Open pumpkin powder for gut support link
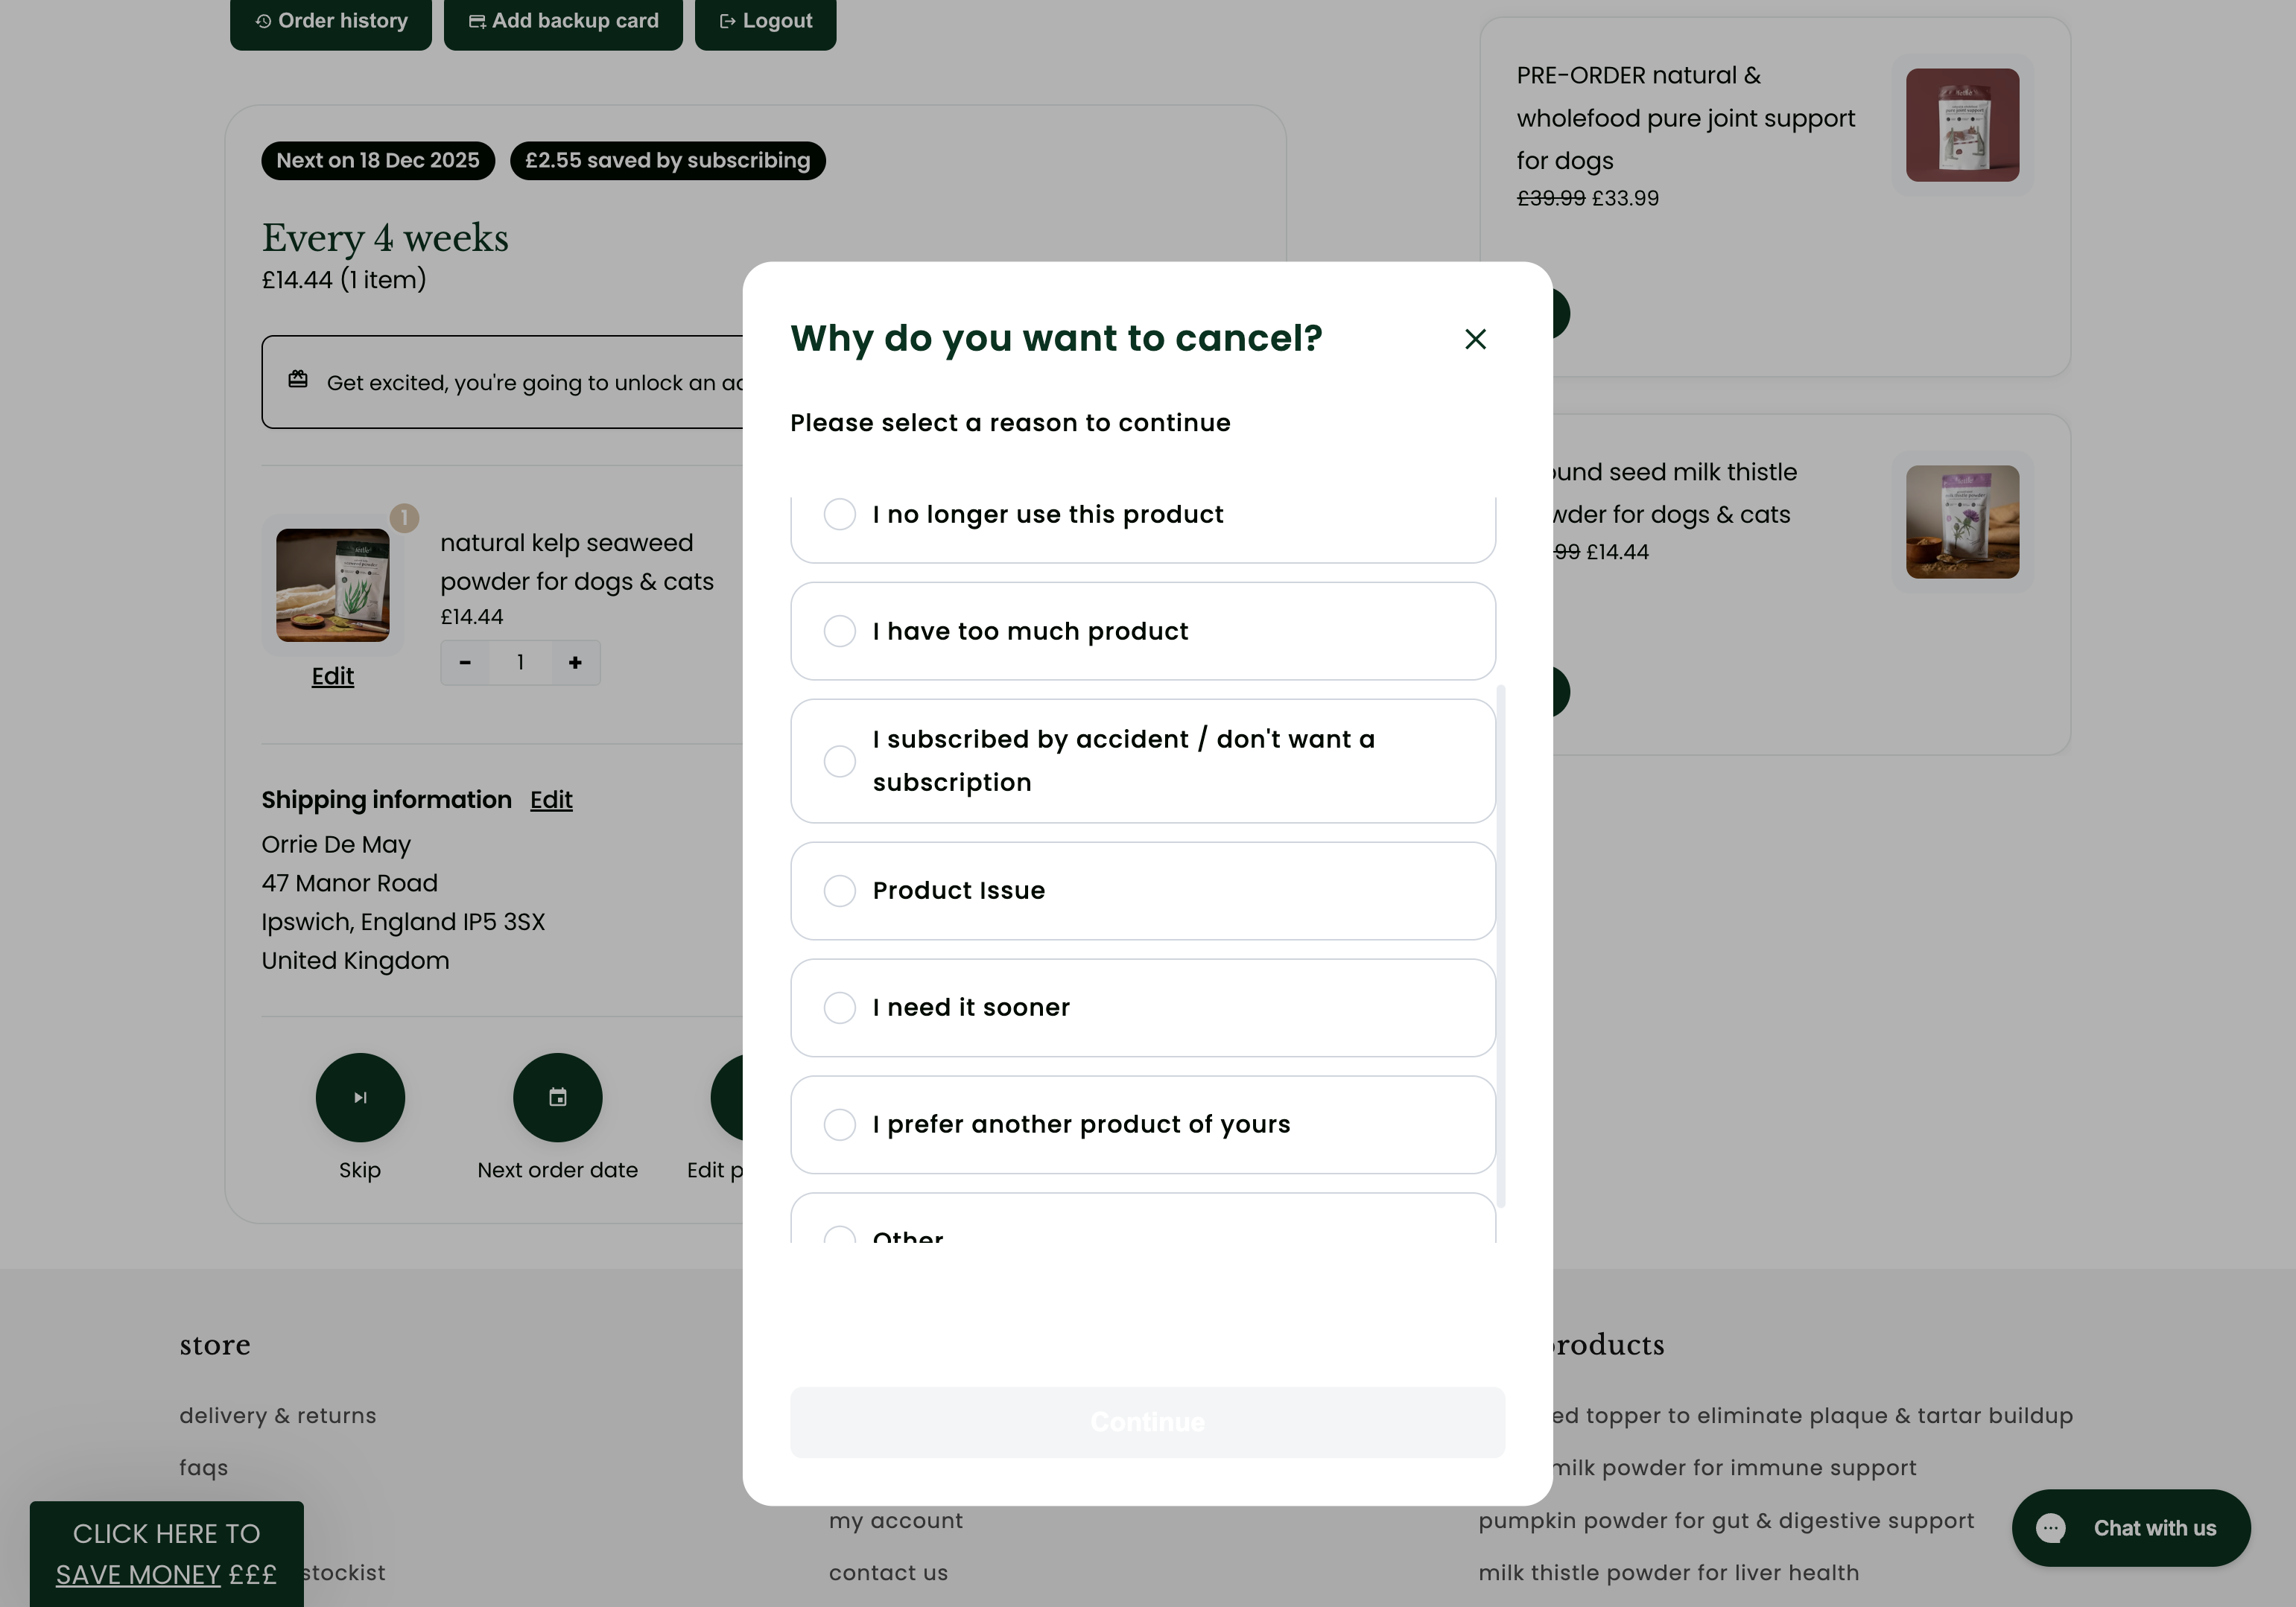 click(1726, 1520)
